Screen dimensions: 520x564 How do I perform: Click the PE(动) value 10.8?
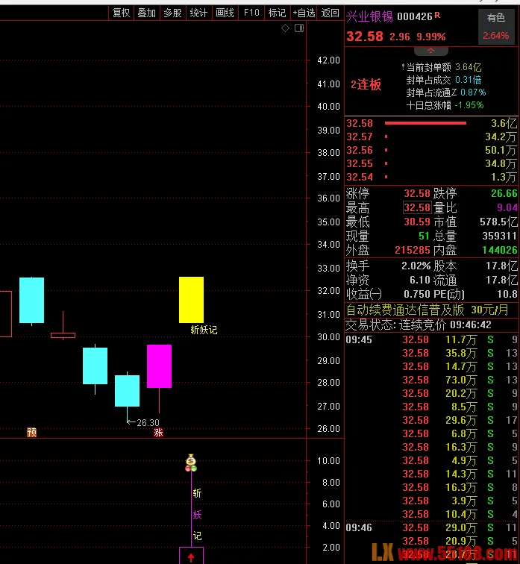pyautogui.click(x=507, y=294)
